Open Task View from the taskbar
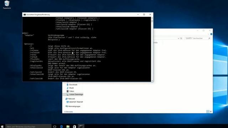The image size is (228, 128). pos(55,127)
